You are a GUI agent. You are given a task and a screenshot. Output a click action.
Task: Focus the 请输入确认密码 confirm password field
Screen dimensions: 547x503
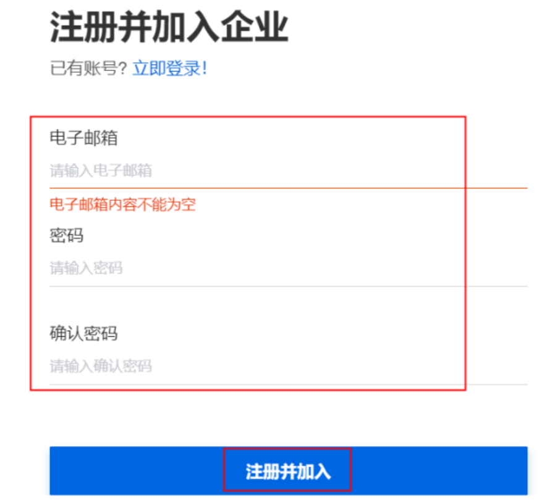[289, 366]
